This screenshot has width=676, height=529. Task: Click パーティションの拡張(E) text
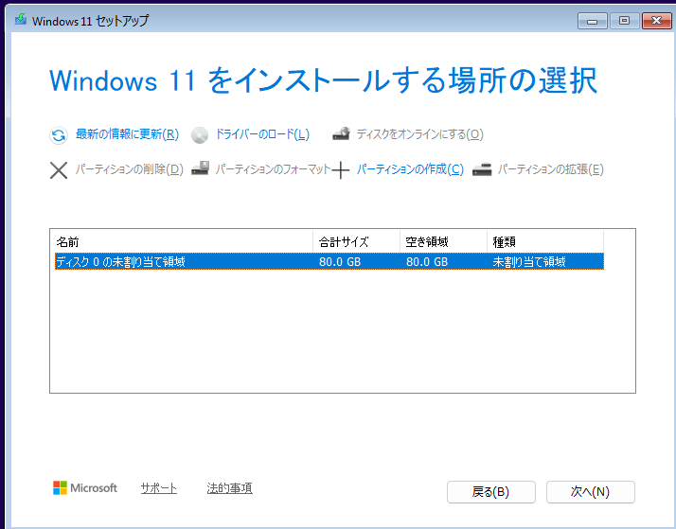(x=550, y=169)
